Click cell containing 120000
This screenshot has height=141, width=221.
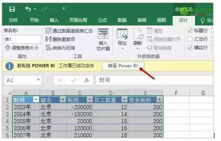(80, 128)
